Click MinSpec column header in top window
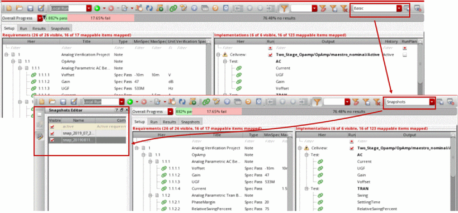Viewport: 458px width, 213px height. (x=141, y=42)
